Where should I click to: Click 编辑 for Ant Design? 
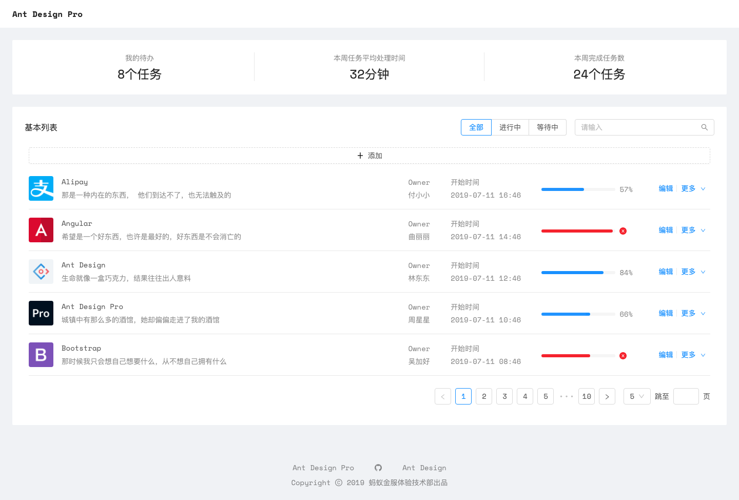(666, 272)
